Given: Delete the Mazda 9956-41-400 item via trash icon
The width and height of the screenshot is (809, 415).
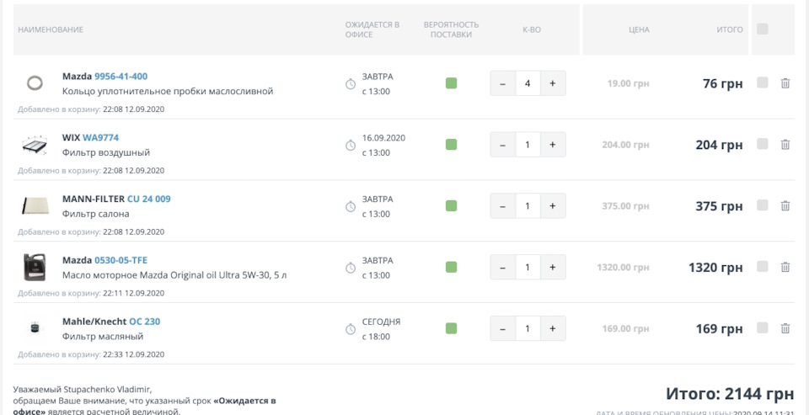Looking at the screenshot, I should (x=785, y=83).
